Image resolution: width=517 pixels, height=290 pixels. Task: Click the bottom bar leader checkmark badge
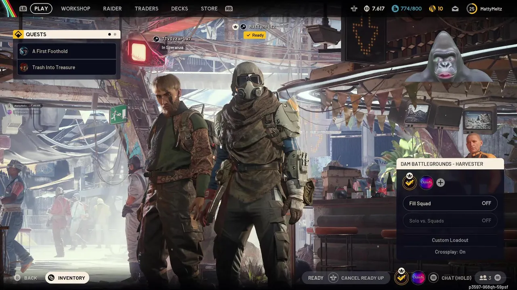coord(401,277)
